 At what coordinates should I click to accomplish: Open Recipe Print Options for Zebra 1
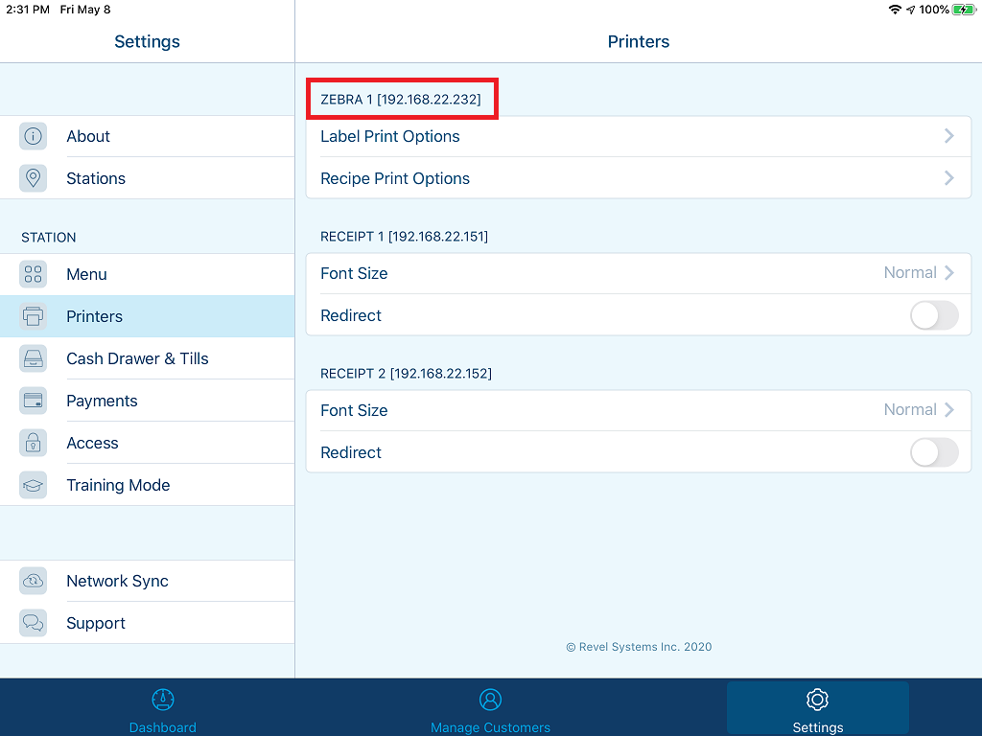[x=638, y=178]
